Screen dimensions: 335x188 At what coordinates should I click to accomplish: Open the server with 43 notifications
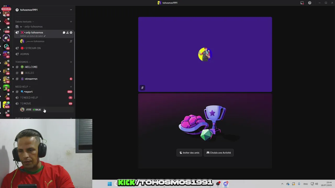coord(6,46)
